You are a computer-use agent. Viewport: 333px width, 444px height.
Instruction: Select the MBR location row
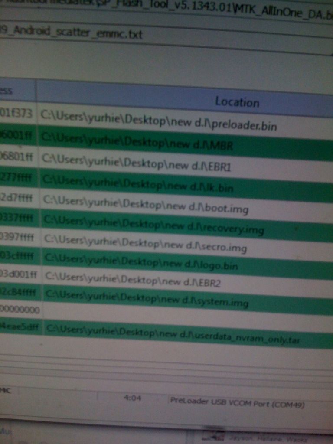coord(138,142)
